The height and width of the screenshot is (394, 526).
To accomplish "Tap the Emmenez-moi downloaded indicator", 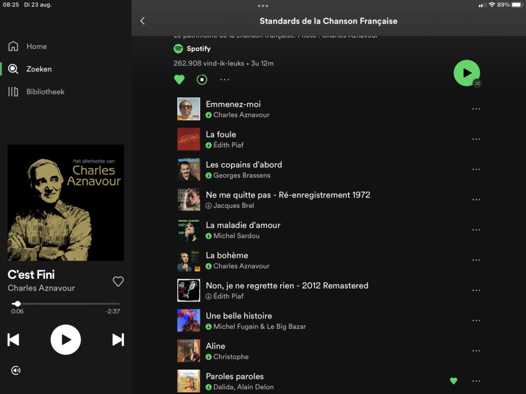I will tap(209, 115).
